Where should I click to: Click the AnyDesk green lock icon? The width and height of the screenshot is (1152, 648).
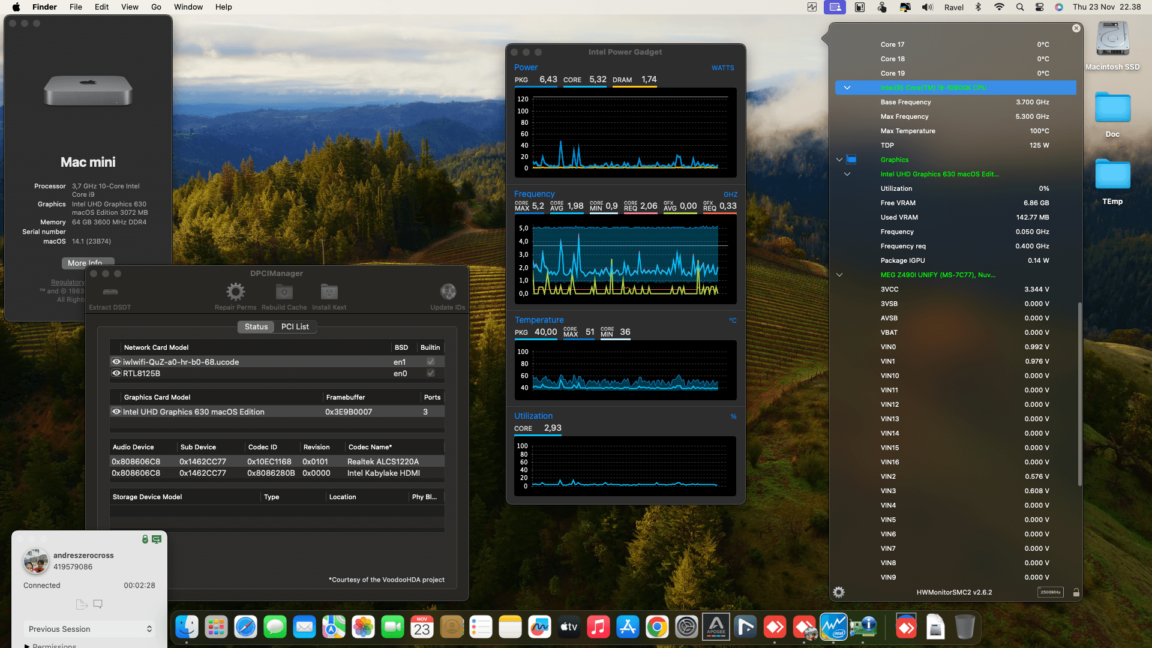(x=145, y=539)
